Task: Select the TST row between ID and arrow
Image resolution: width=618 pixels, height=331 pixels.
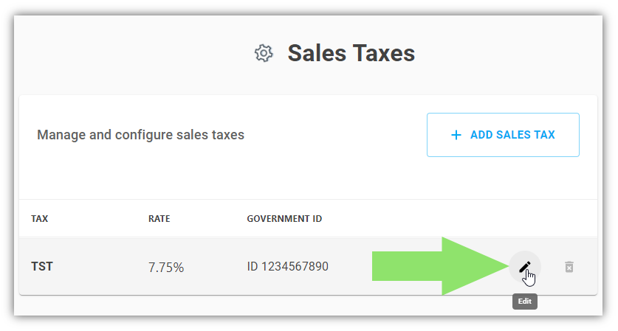Action: click(350, 266)
